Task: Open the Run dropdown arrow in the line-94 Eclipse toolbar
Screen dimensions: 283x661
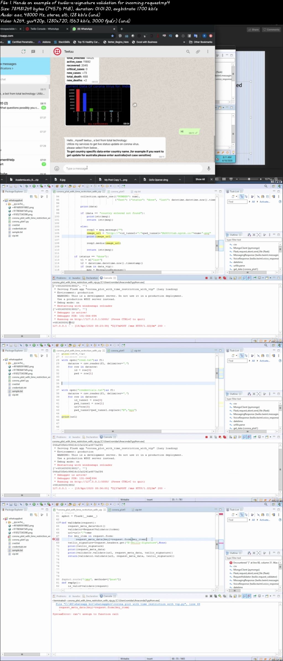Action: click(37, 186)
